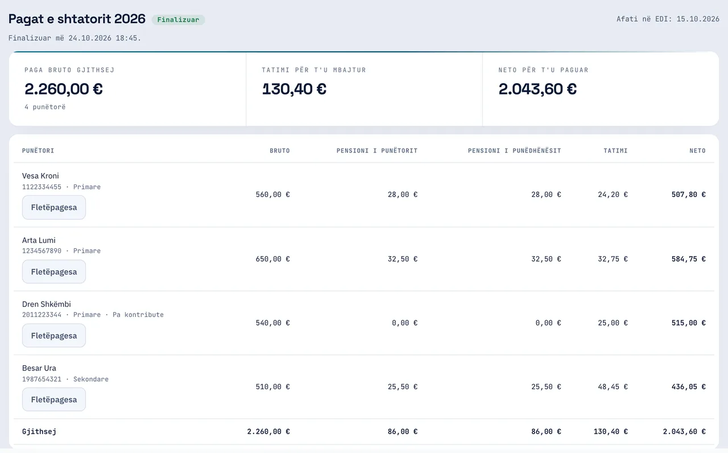Click the gross 510,00 € cell
Viewport: 728px width, 453px height.
(273, 386)
